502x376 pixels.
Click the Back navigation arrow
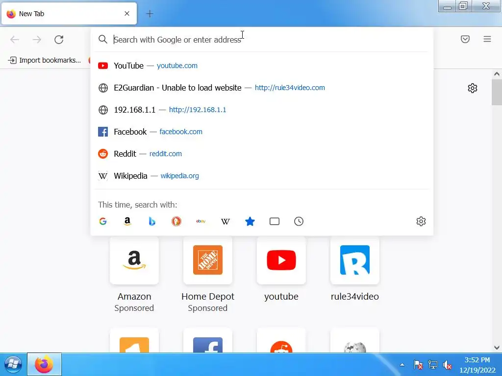click(15, 40)
